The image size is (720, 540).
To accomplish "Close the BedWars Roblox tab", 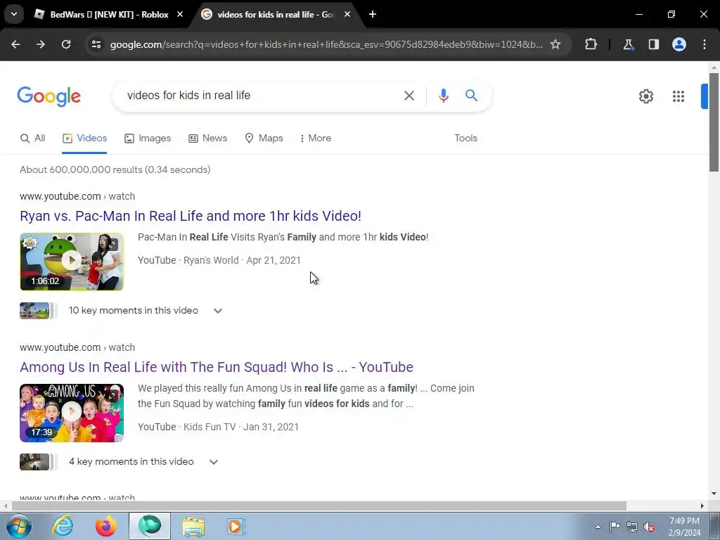I will click(180, 14).
